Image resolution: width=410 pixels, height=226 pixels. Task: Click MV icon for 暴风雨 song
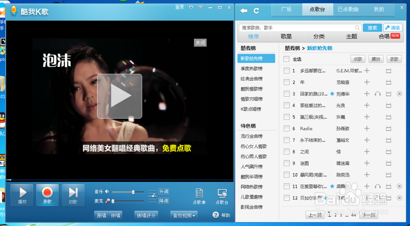[389, 175]
